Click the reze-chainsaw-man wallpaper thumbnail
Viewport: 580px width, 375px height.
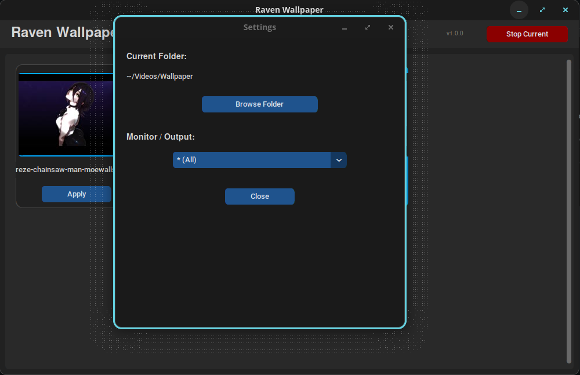66,113
